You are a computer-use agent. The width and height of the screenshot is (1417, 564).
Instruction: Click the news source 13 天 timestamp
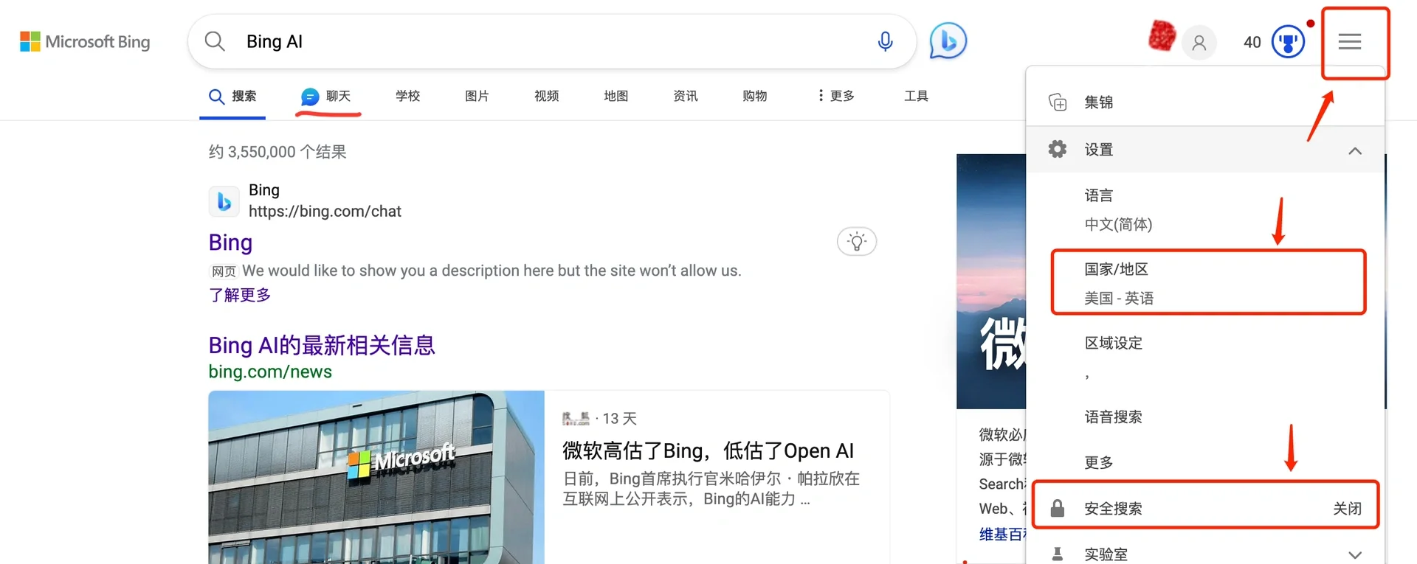(619, 419)
